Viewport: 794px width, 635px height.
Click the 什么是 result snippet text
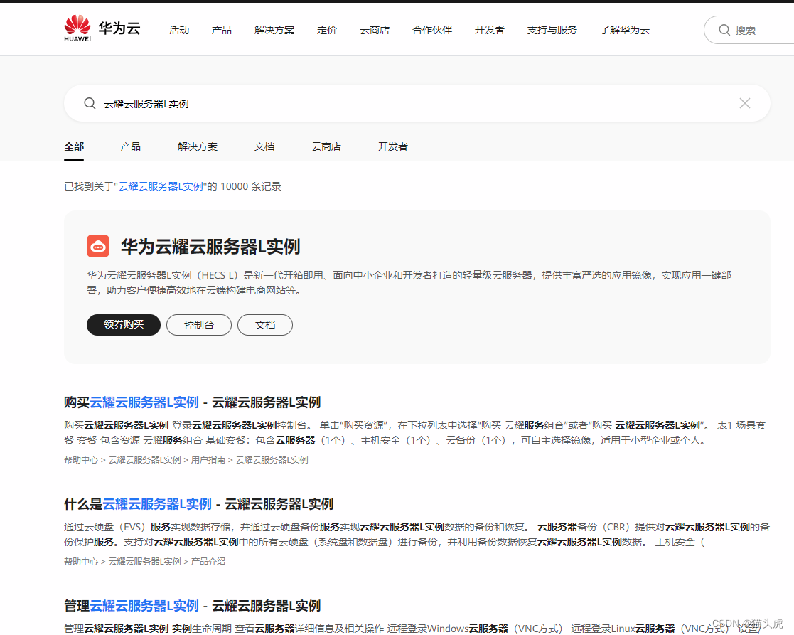click(x=417, y=535)
